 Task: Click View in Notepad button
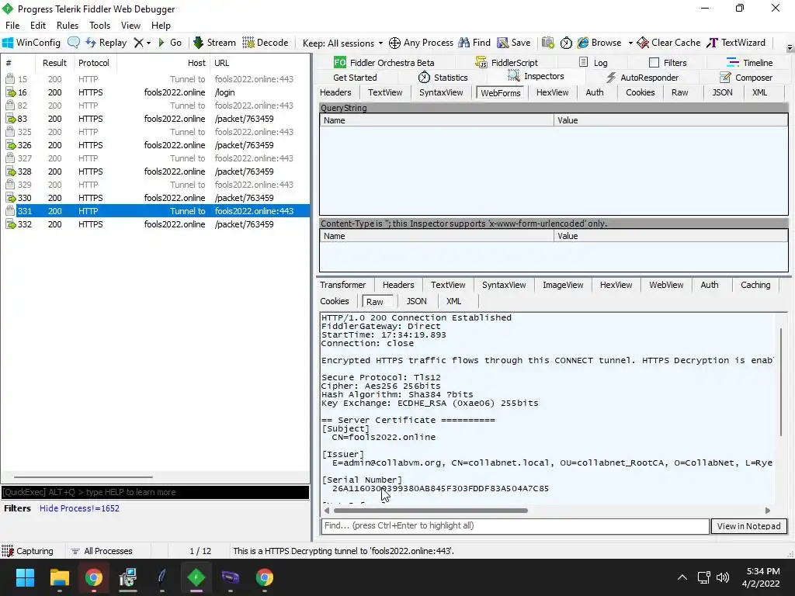coord(749,526)
